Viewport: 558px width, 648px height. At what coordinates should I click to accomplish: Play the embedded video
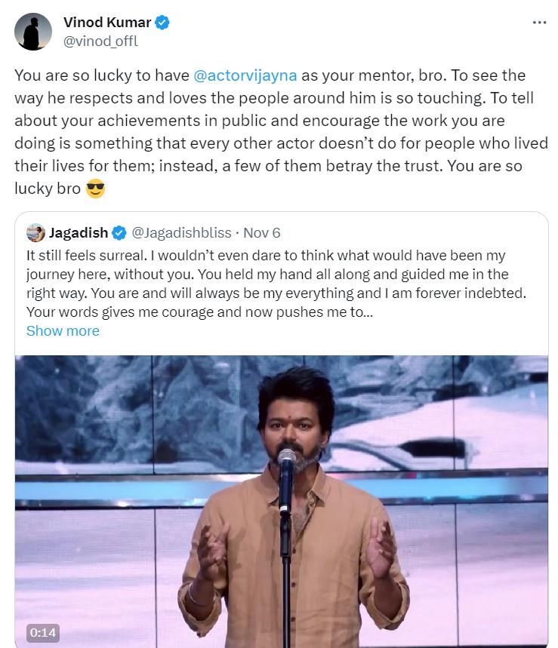click(282, 500)
